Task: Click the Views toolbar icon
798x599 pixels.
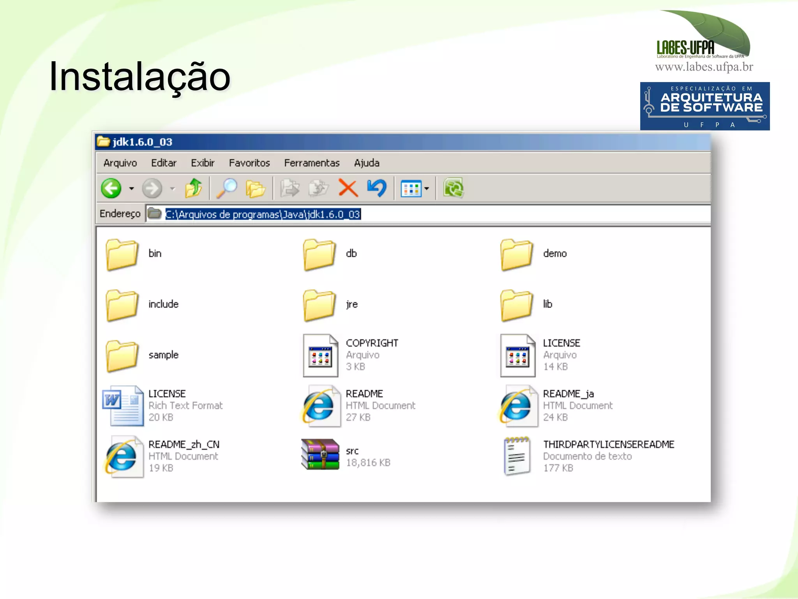Action: 411,189
